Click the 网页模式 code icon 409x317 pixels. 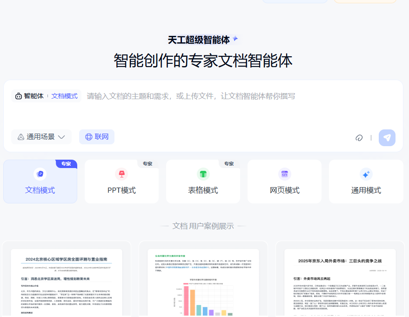(x=285, y=174)
